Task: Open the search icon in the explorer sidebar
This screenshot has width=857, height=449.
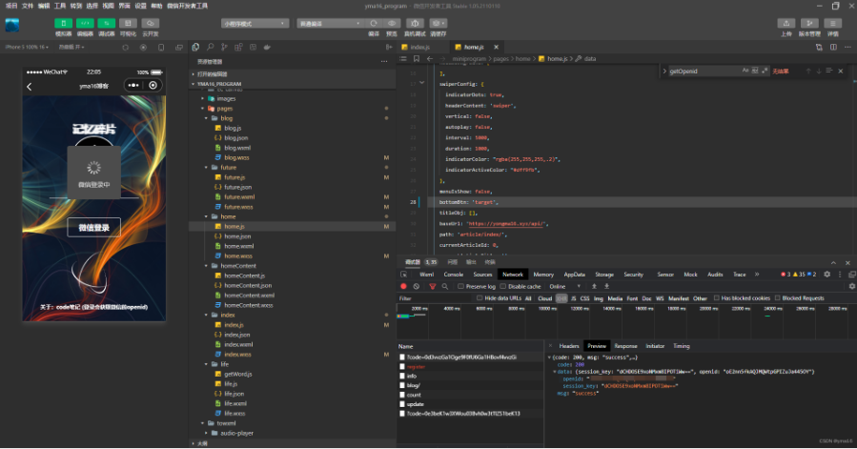Action: 210,47
